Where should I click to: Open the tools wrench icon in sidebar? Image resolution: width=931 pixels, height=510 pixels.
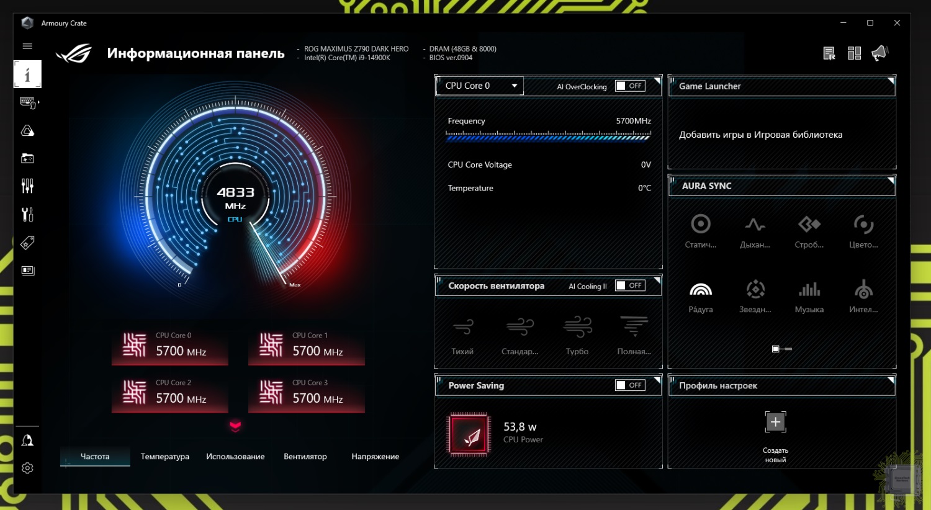(27, 215)
